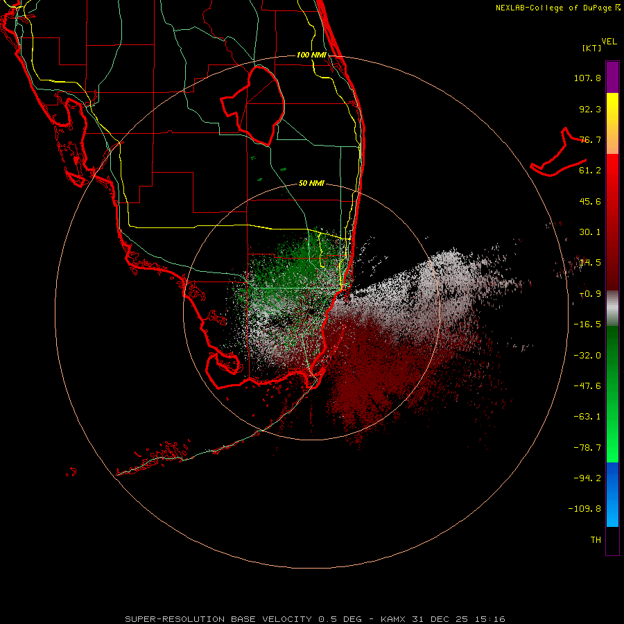
Task: Click the 76.7 velocity scale value
Action: click(590, 139)
